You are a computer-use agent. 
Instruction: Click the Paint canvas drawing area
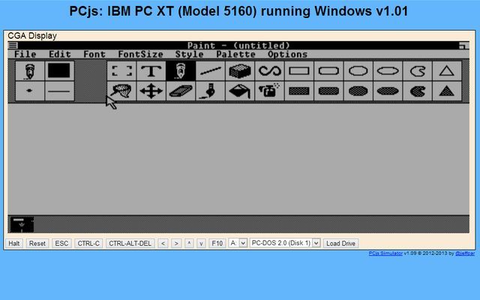coord(238,159)
